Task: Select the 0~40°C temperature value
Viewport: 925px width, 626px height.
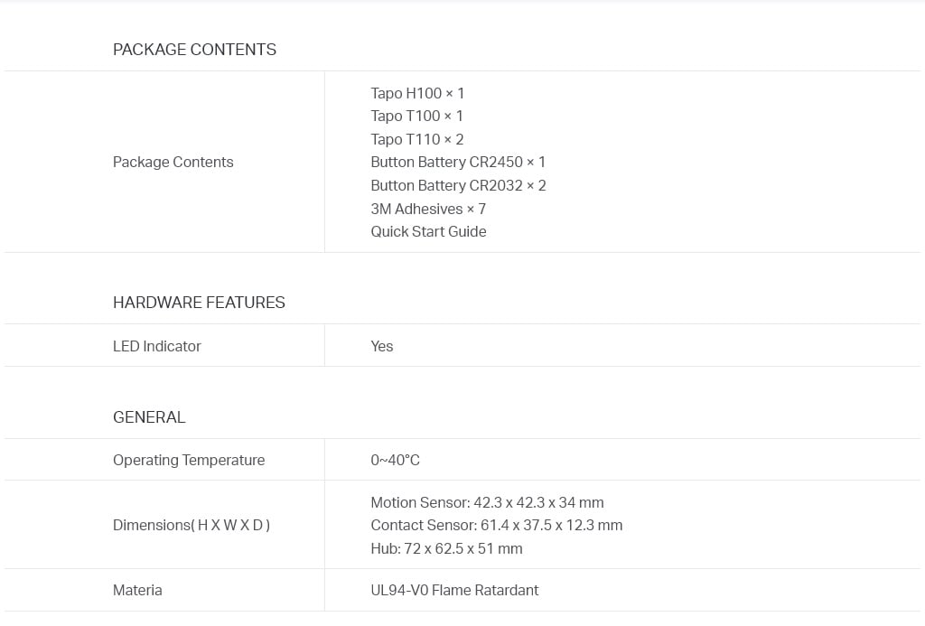Action: [x=396, y=460]
